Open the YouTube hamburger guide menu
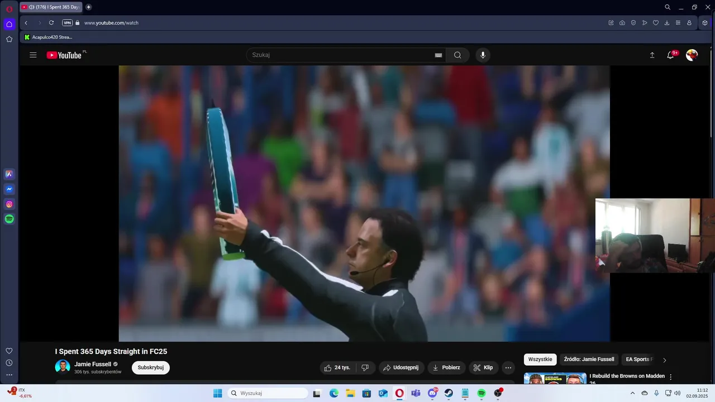 click(x=33, y=55)
